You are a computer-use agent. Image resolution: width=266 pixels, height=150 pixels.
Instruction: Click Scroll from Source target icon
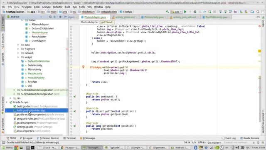pos(50,17)
